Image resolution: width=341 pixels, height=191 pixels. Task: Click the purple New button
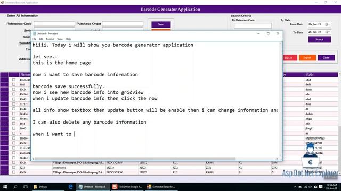(x=161, y=24)
